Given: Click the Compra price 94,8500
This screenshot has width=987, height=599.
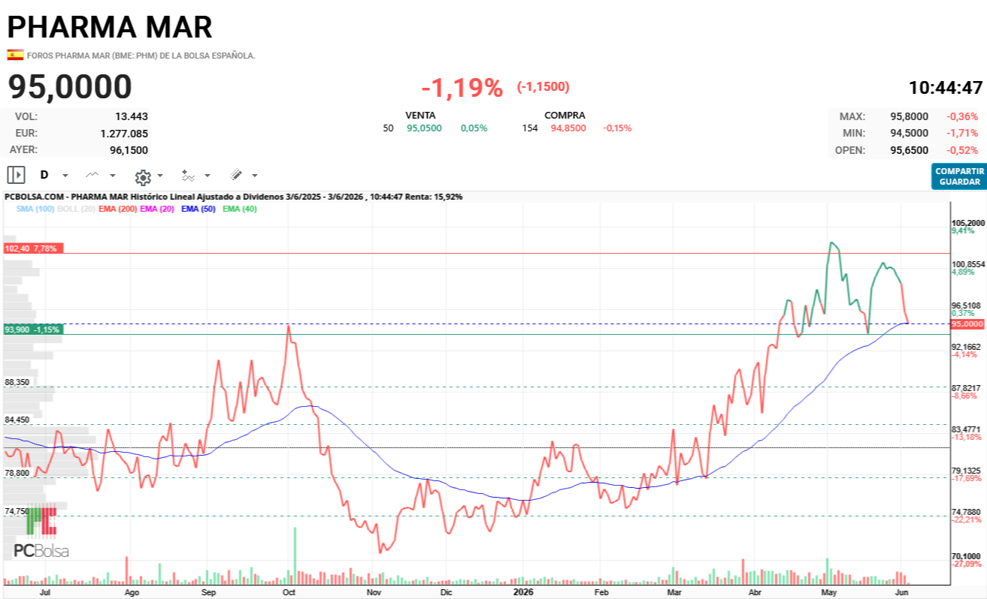Looking at the screenshot, I should 568,128.
